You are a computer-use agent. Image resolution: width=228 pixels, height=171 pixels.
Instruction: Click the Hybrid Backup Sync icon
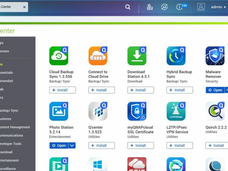click(x=176, y=56)
